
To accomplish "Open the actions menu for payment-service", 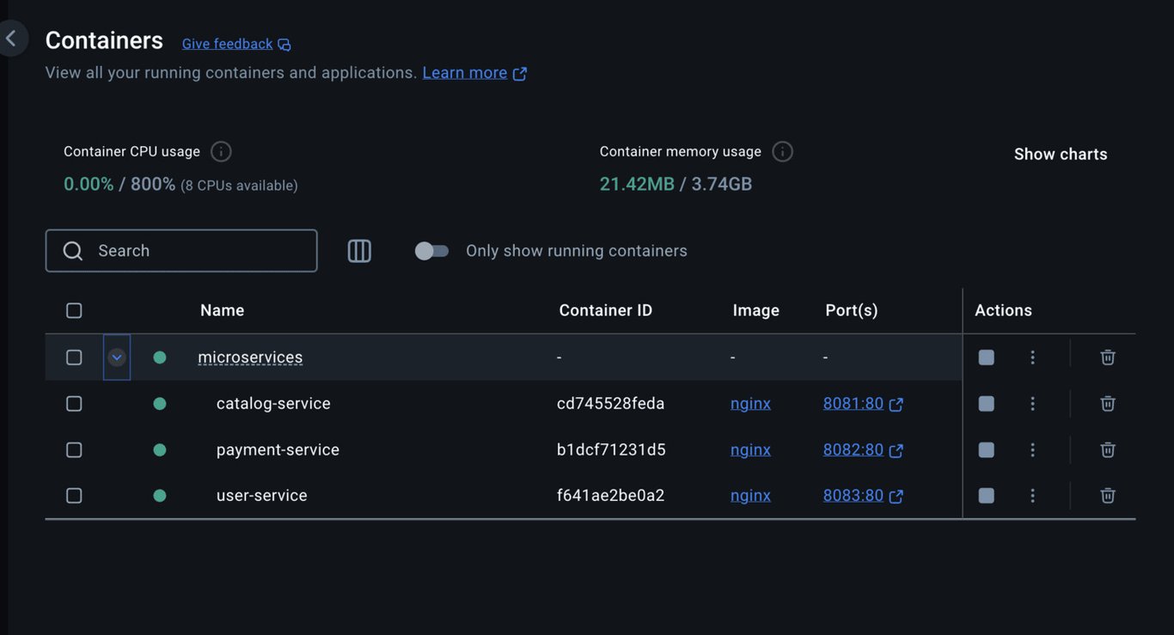I will 1030,449.
